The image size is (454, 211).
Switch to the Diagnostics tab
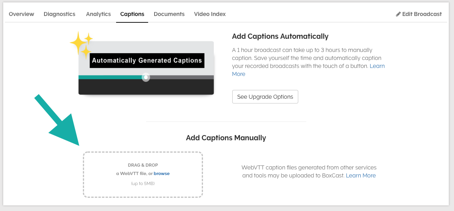[x=59, y=14]
